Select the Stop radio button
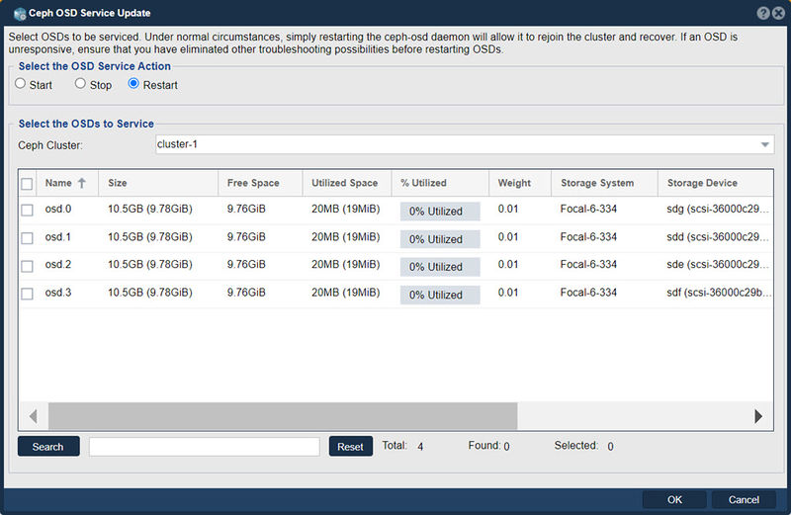The width and height of the screenshot is (791, 515). coord(80,83)
